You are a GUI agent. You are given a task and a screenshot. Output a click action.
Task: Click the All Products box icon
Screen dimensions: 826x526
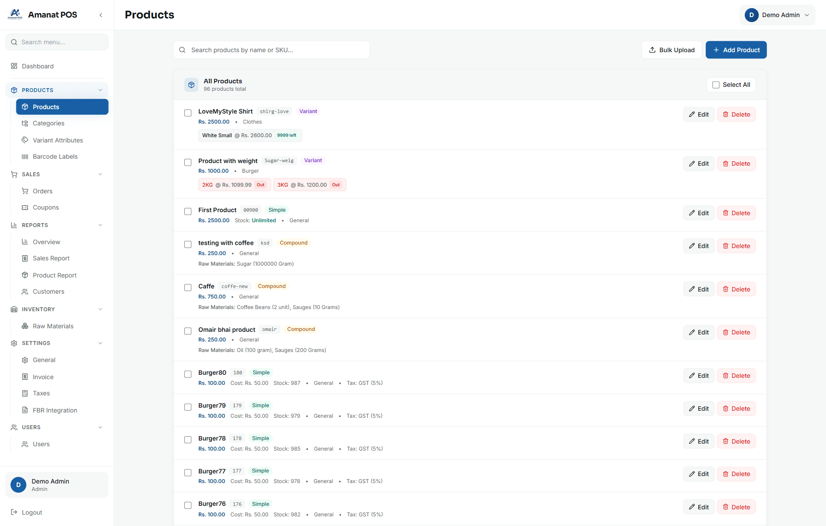click(x=191, y=85)
